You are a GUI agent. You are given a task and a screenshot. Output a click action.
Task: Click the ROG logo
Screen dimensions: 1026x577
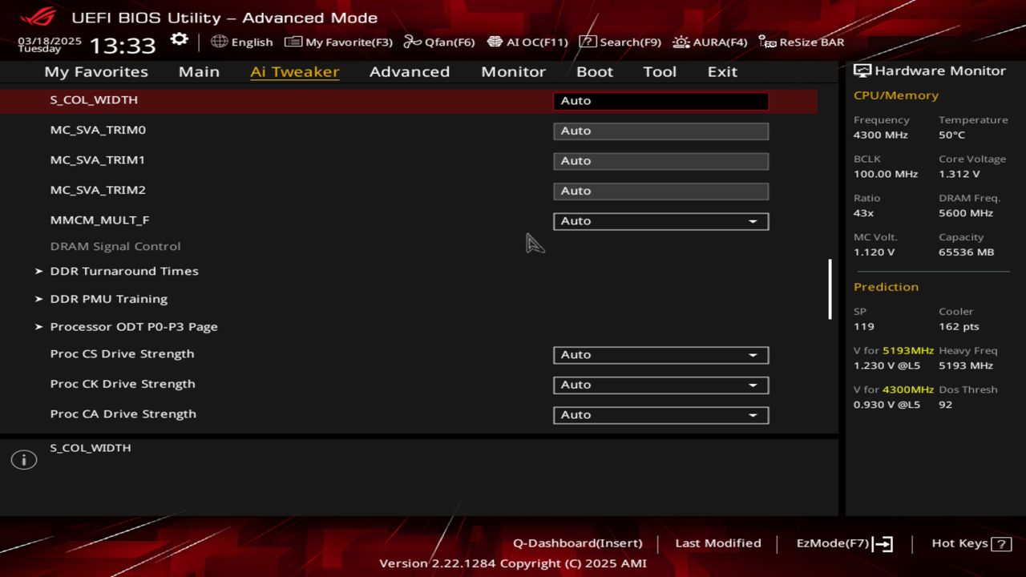tap(37, 17)
